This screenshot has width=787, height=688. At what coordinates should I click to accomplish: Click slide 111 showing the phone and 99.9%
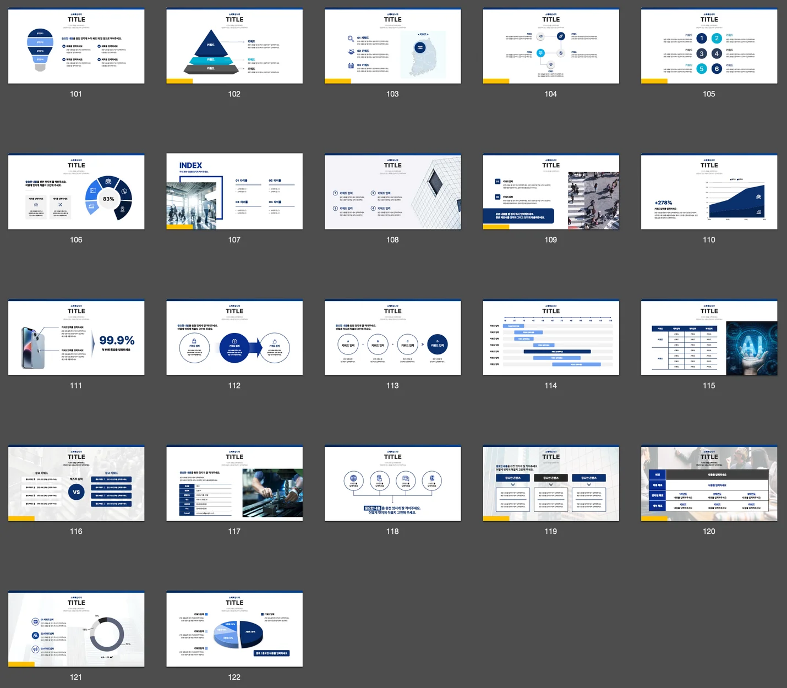(x=76, y=338)
